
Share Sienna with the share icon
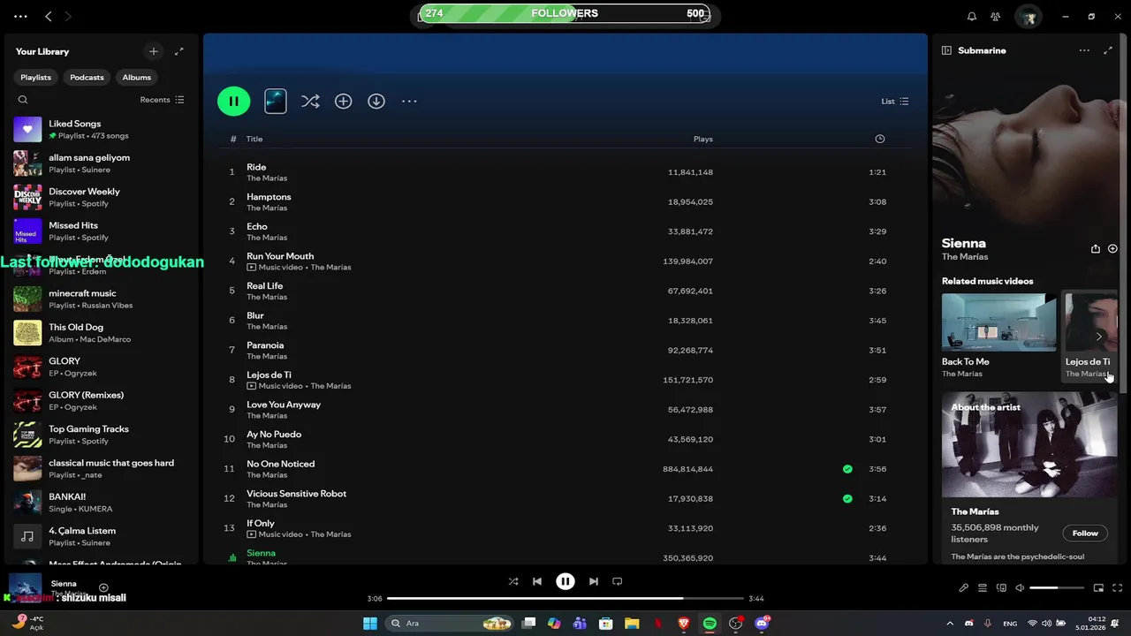[1096, 249]
